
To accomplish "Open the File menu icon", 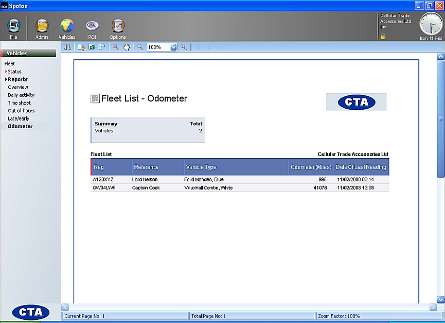I will pos(14,26).
